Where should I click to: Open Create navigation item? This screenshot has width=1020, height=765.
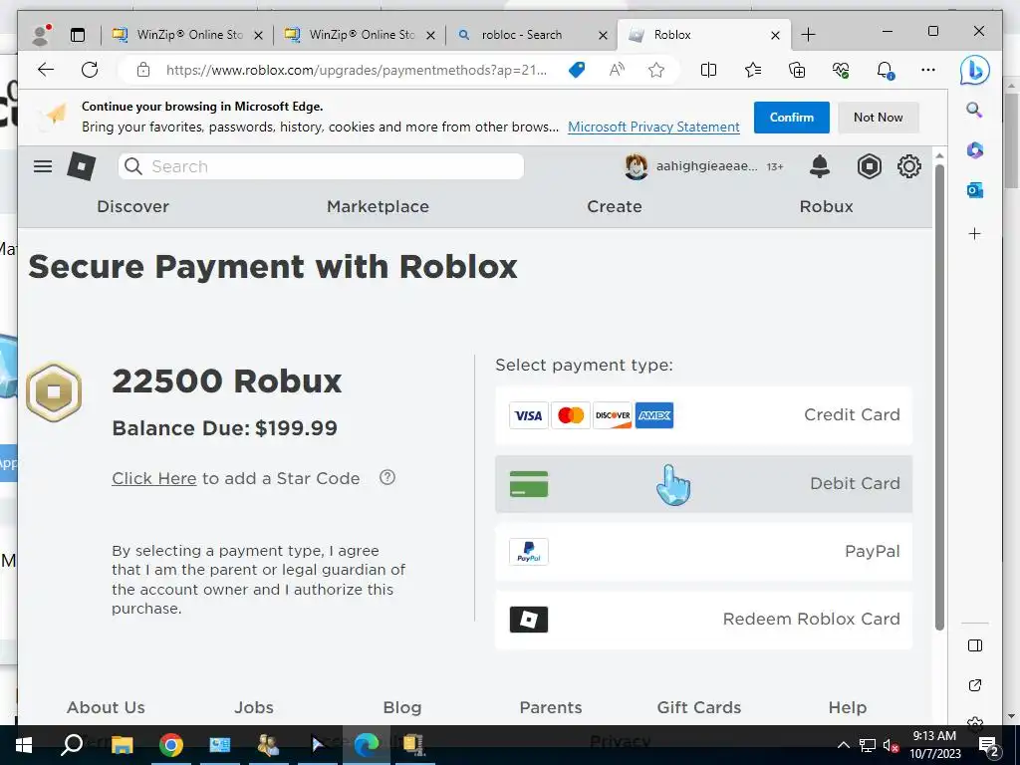[614, 206]
